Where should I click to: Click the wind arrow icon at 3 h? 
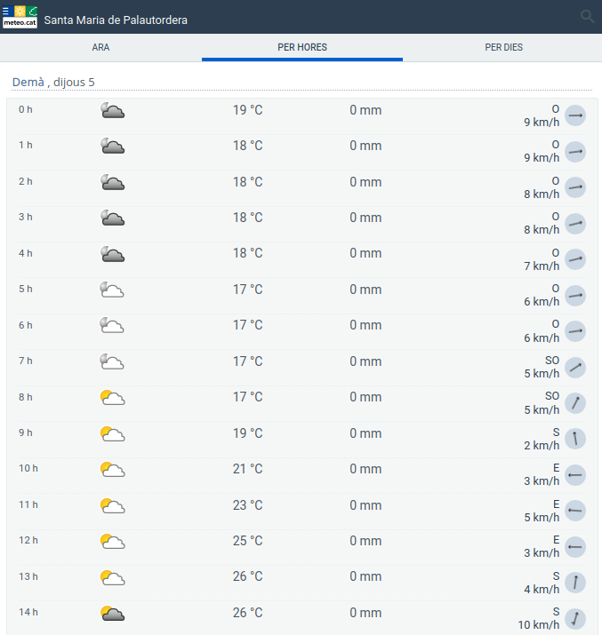click(575, 224)
